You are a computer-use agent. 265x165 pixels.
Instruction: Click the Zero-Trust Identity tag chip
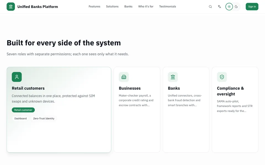point(44,119)
